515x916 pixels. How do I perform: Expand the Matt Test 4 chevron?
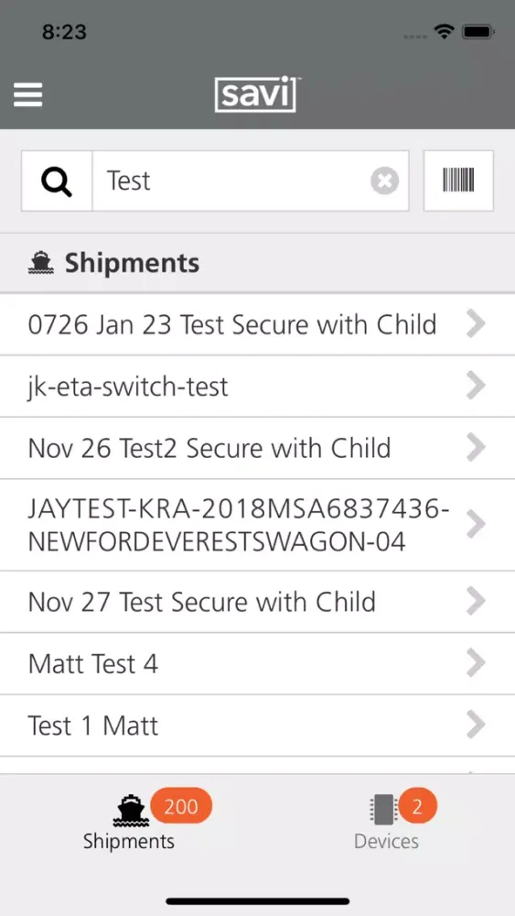[x=477, y=663]
